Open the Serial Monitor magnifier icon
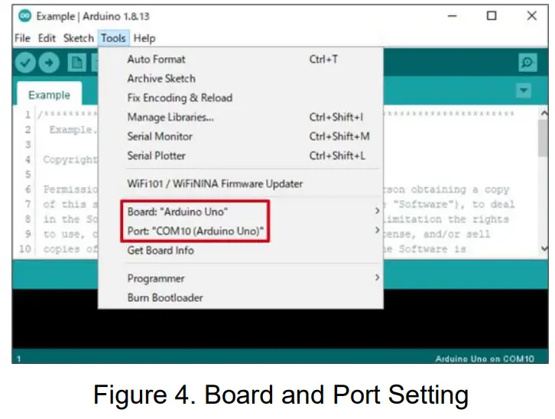Screen dimensions: 555x419 tap(527, 63)
